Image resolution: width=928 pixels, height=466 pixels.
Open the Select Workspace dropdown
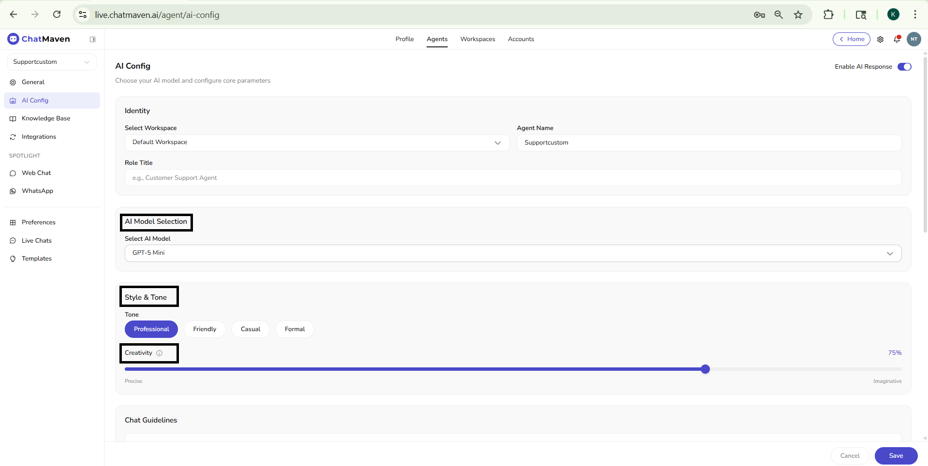(316, 143)
